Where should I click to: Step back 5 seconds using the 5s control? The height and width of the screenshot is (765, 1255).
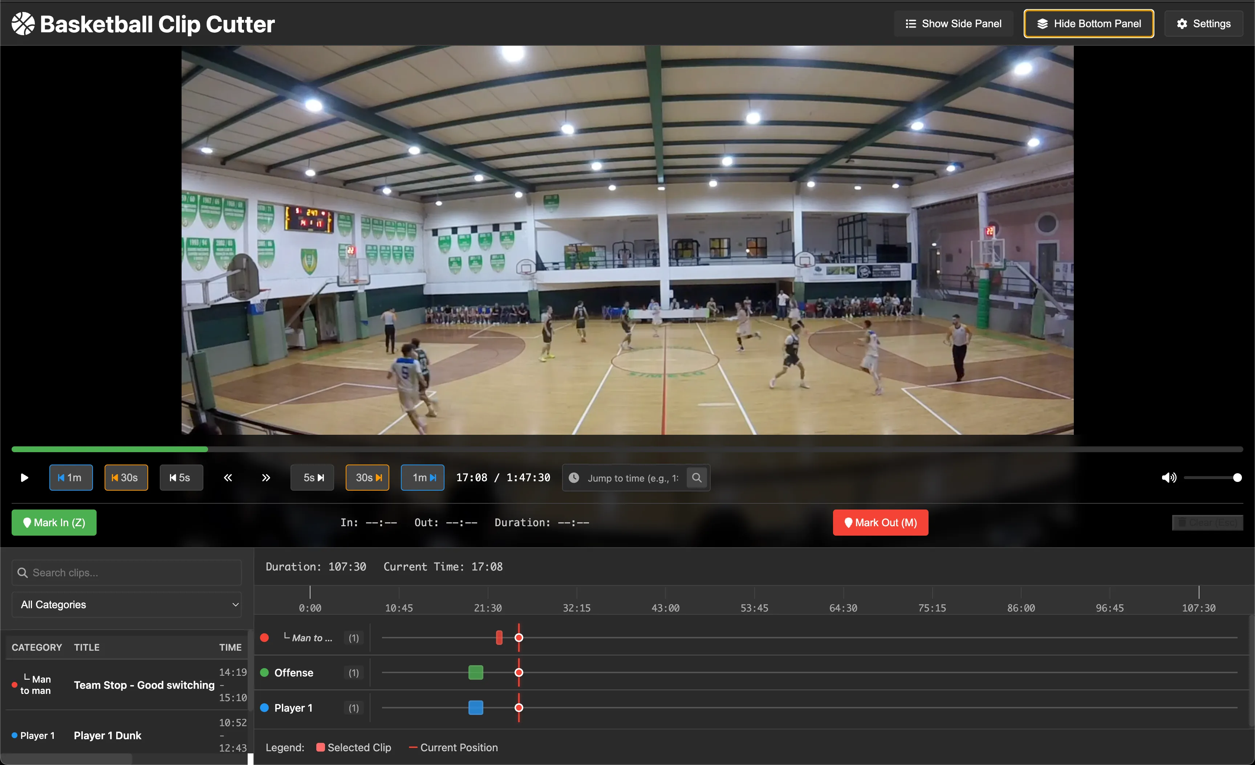click(181, 478)
